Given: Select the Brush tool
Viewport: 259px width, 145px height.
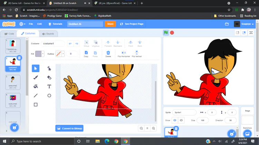Looking at the screenshot, I should [x=36, y=77].
